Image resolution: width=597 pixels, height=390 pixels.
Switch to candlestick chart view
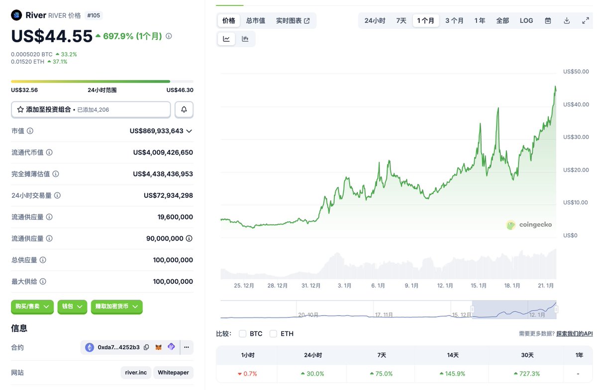[x=245, y=39]
